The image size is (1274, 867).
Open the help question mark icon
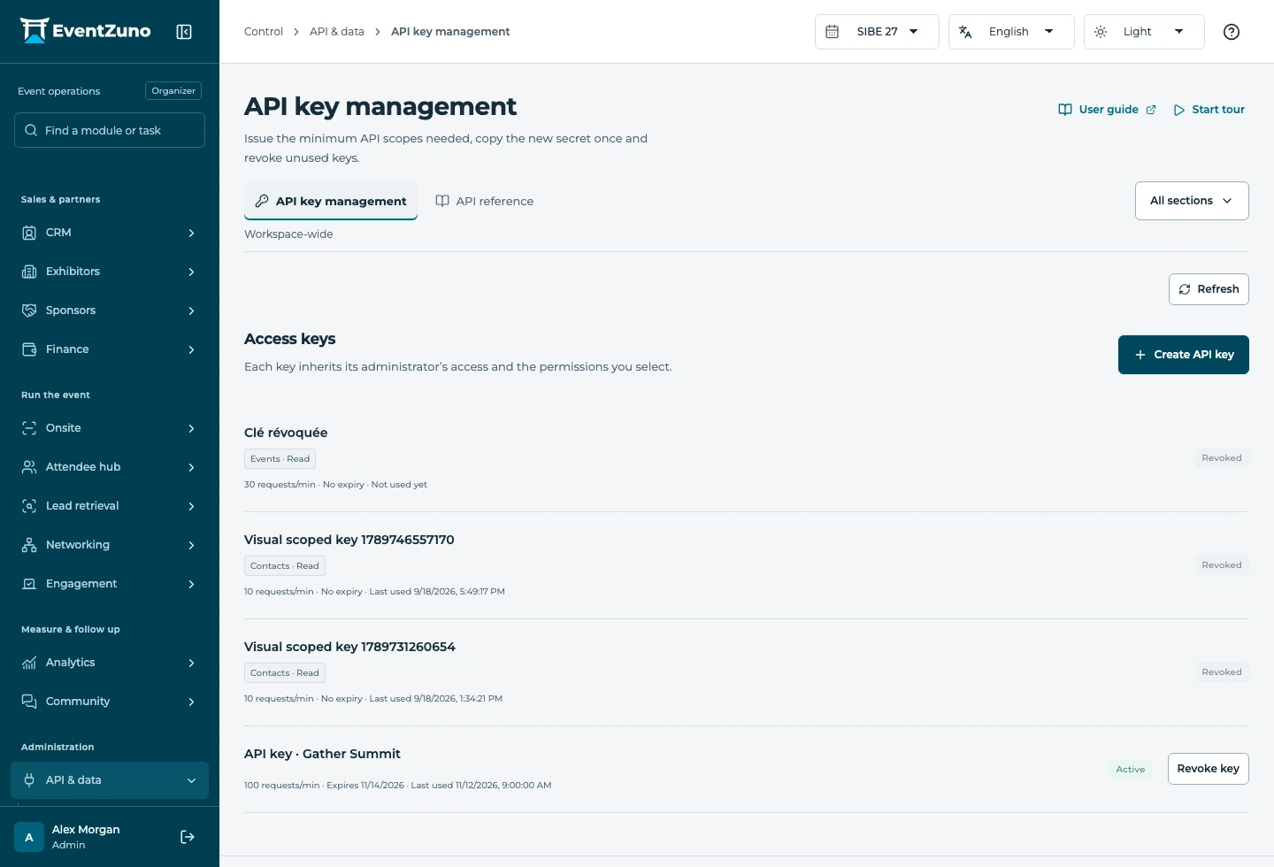click(1232, 32)
